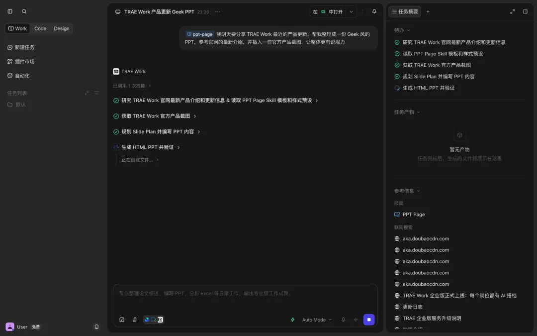Toggle right side panel layout icon
The width and height of the screenshot is (537, 336).
pos(525,11)
